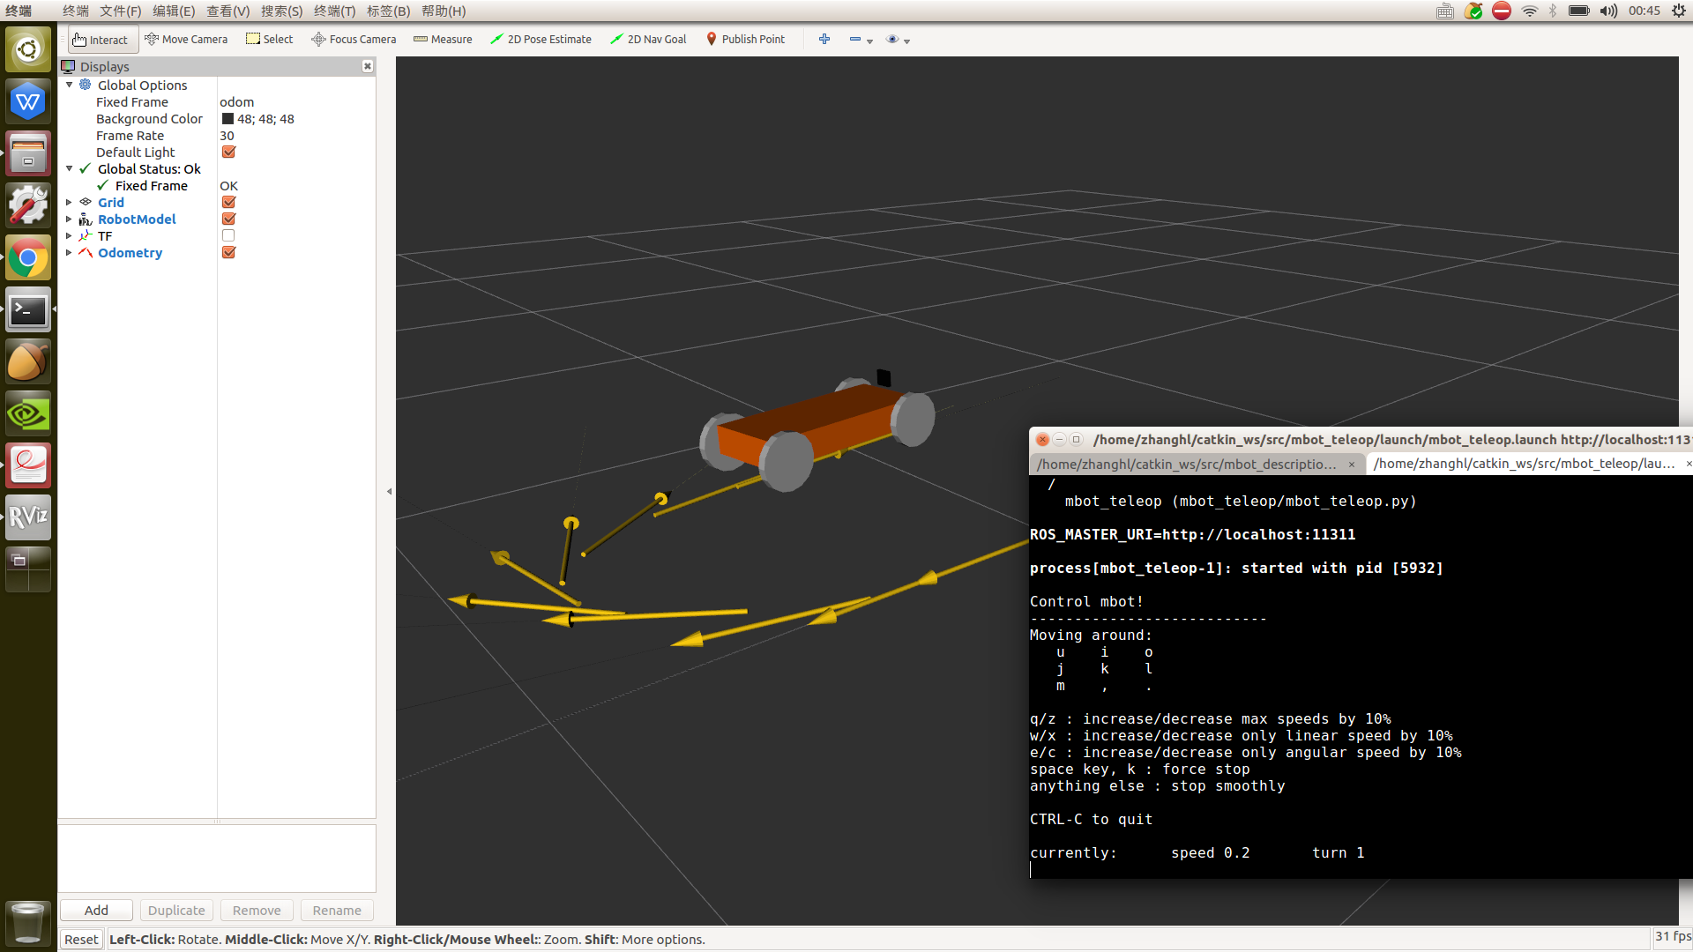Choose the Measure tool
This screenshot has height=952, width=1693.
pyautogui.click(x=443, y=40)
